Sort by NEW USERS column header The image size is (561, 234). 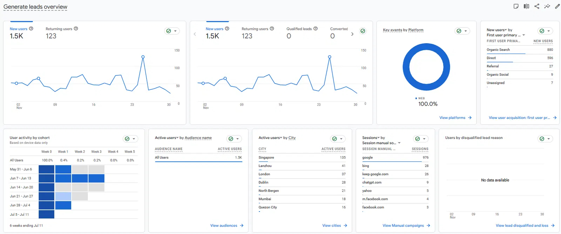coord(543,41)
